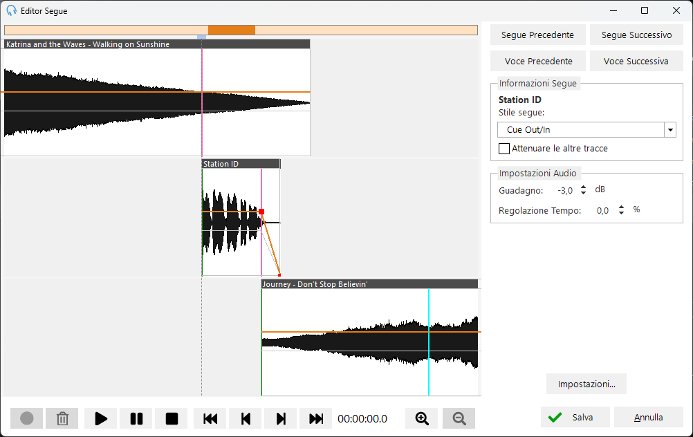Click the Guadagno value -3,0
Screen dimensions: 693x437
[565, 190]
